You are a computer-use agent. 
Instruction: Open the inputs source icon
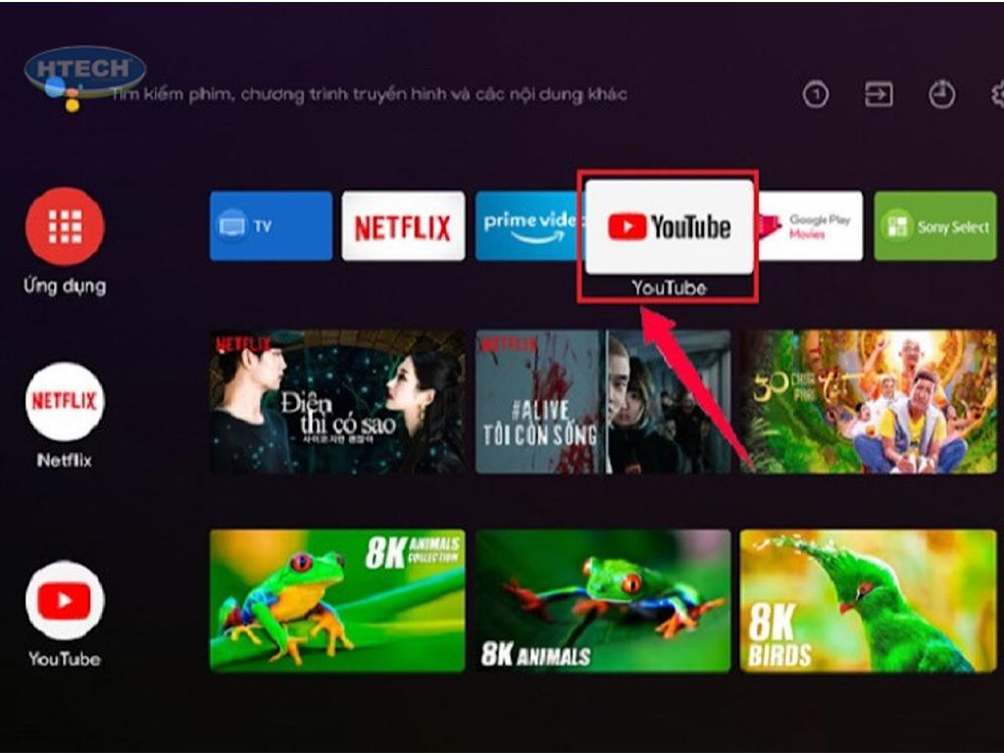878,94
